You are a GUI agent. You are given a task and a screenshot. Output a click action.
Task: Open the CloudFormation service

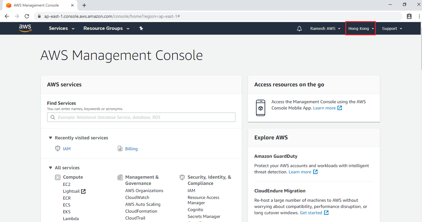[x=141, y=211]
